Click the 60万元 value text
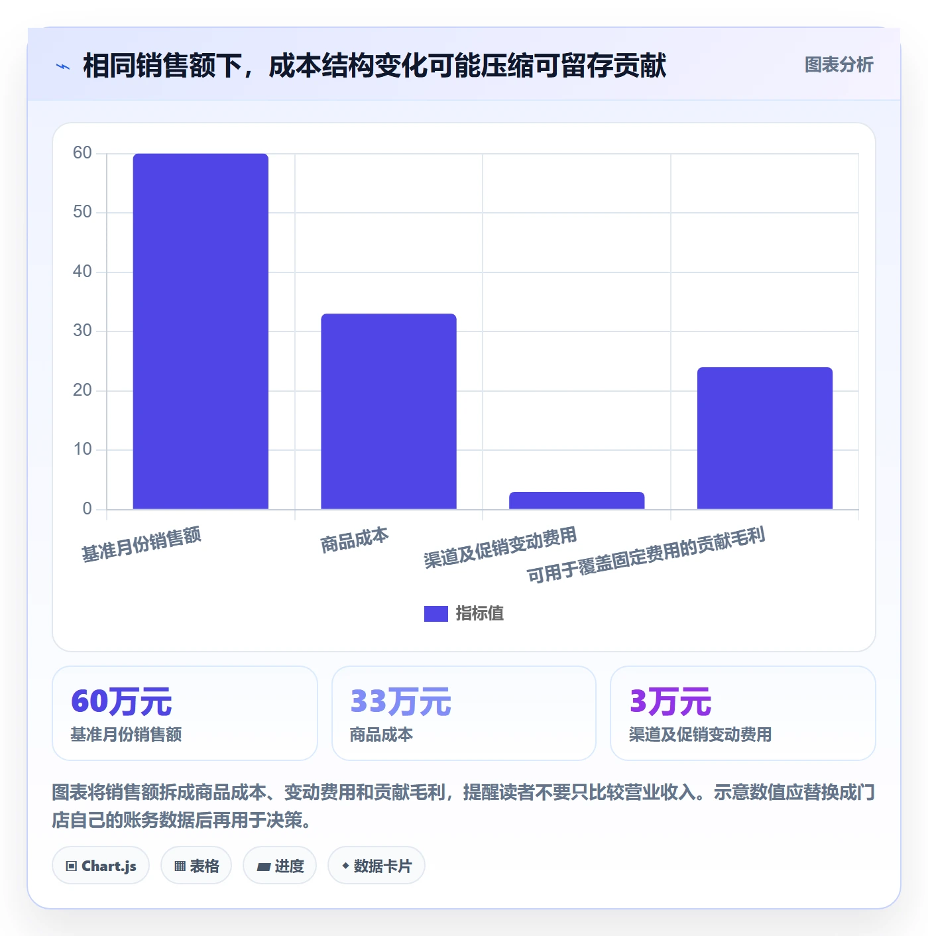The image size is (928, 936). pos(121,701)
